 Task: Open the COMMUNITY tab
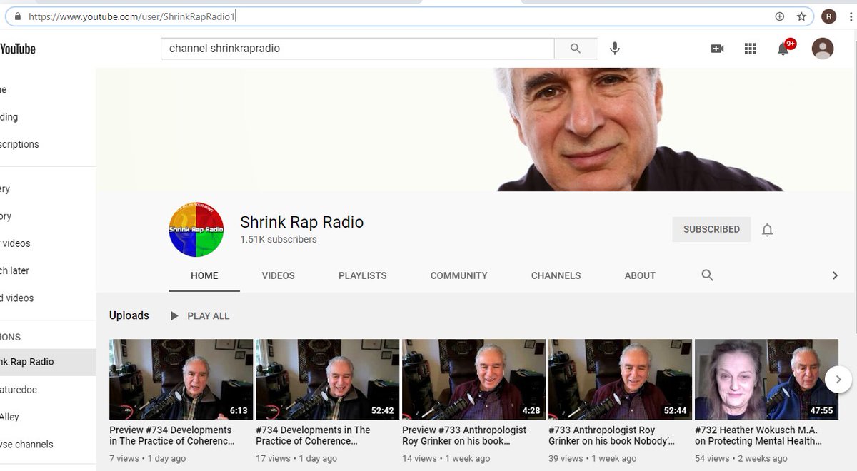pos(458,275)
